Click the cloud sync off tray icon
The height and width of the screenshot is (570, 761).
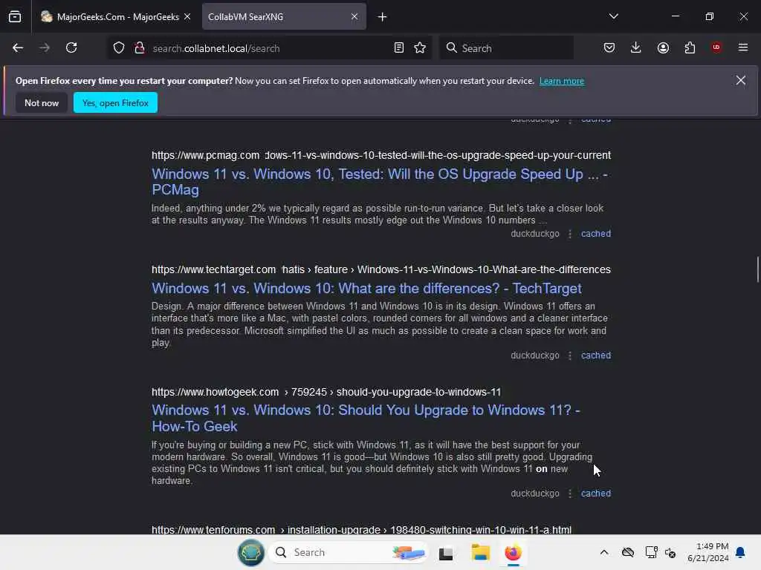[x=628, y=552]
